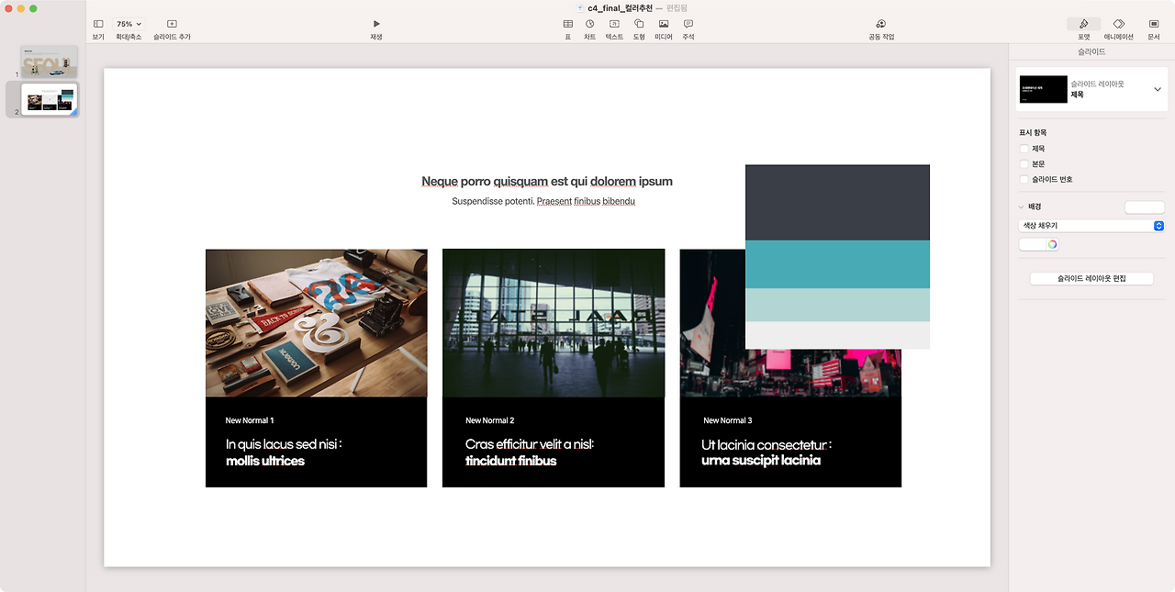Open the 색상 채우기 fill type dropdown

[x=1091, y=226]
